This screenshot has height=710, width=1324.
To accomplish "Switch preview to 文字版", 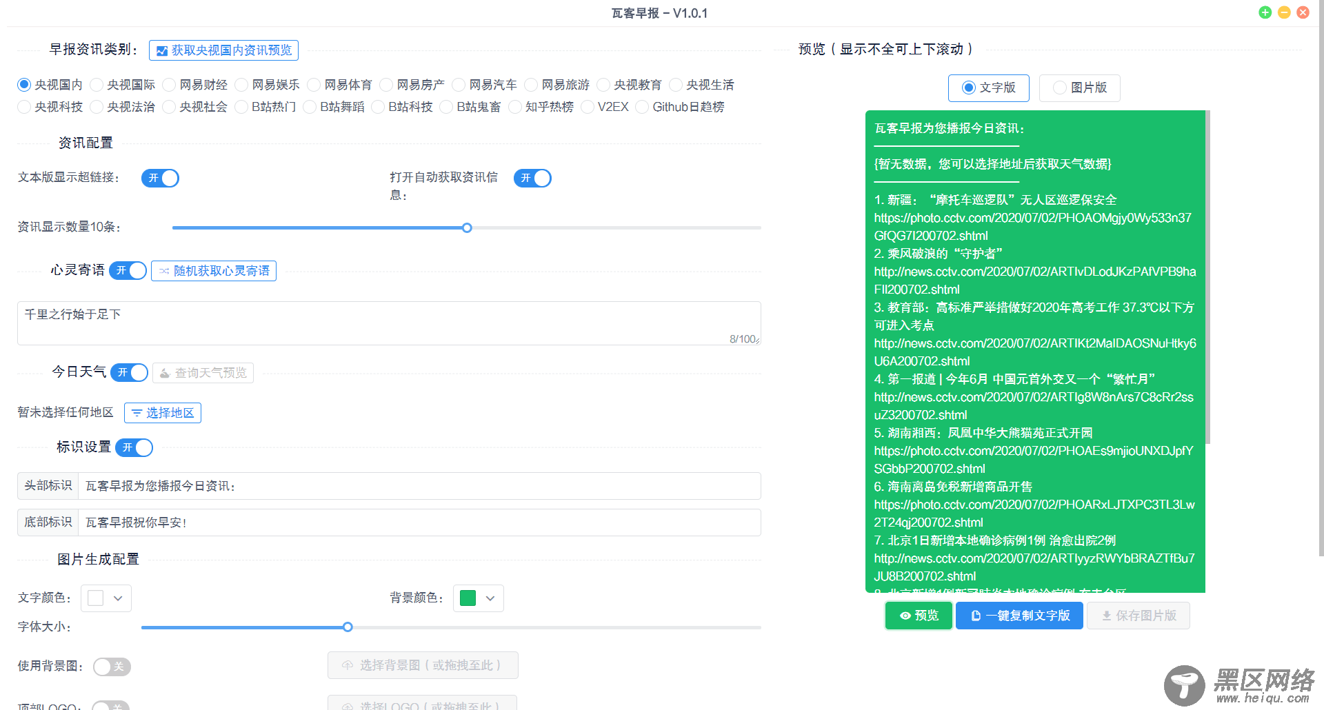I will (x=988, y=88).
